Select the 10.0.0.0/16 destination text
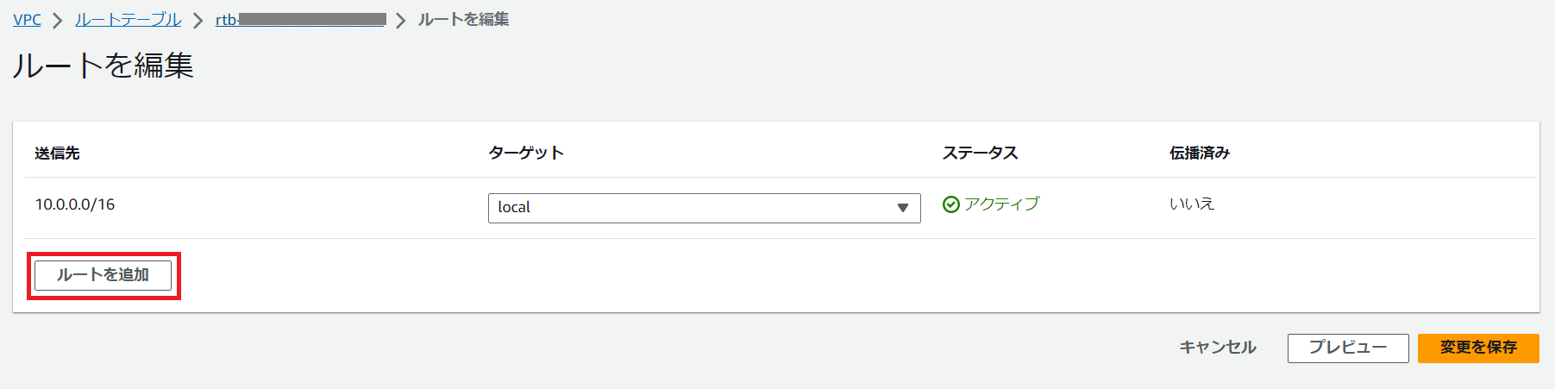The image size is (1555, 389). (x=75, y=204)
